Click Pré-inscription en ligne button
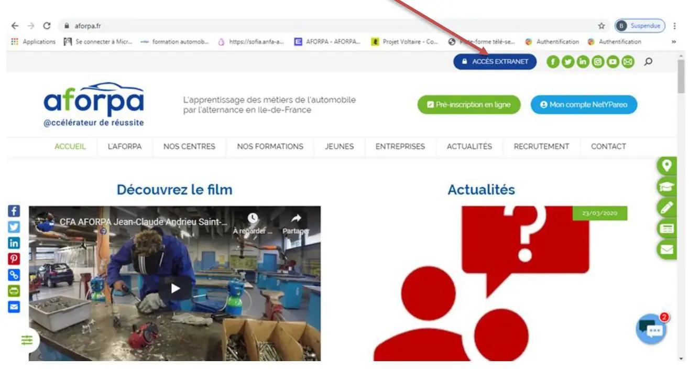Viewport: 689px width, 369px height. [468, 105]
